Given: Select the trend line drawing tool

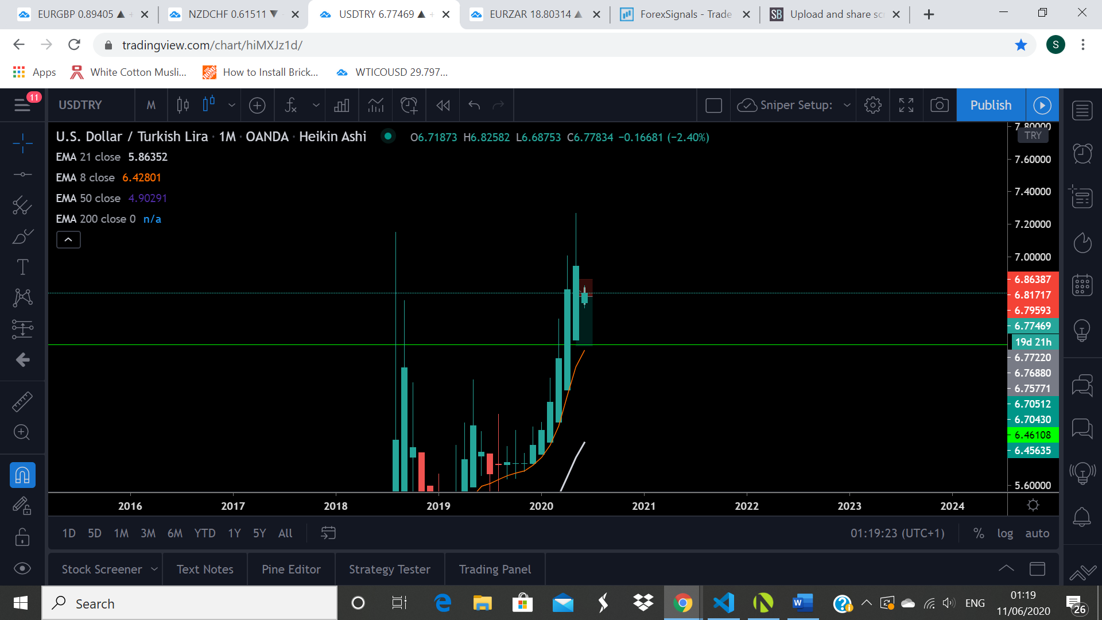Looking at the screenshot, I should (x=22, y=174).
